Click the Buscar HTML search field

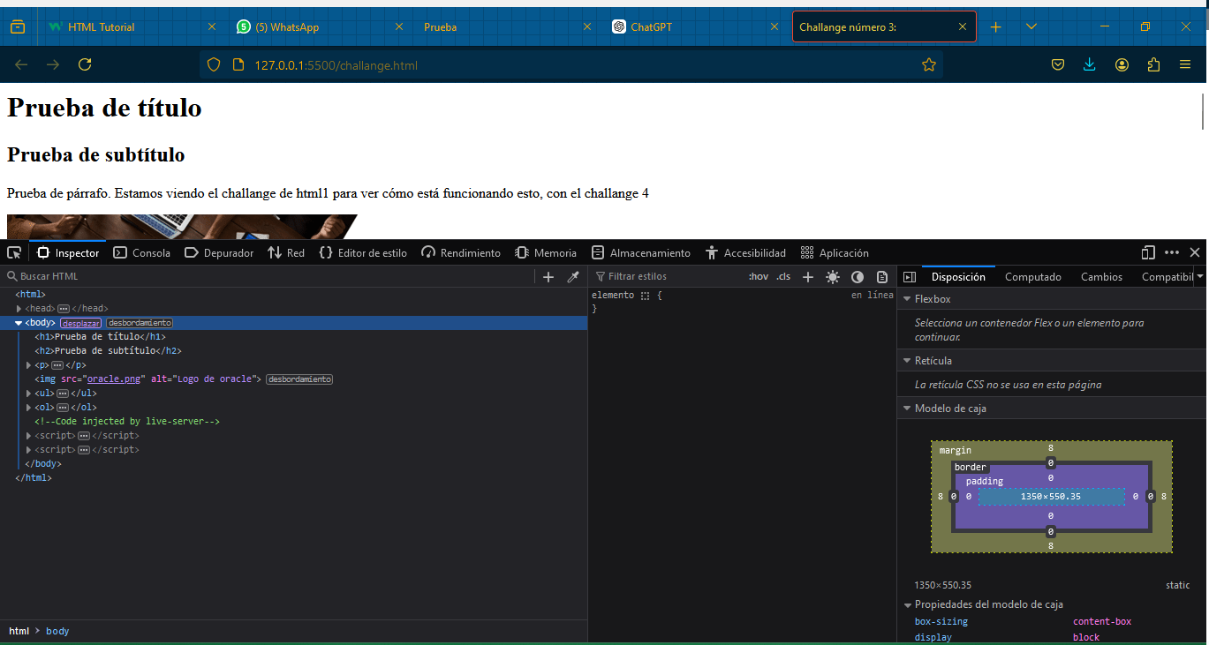point(268,276)
